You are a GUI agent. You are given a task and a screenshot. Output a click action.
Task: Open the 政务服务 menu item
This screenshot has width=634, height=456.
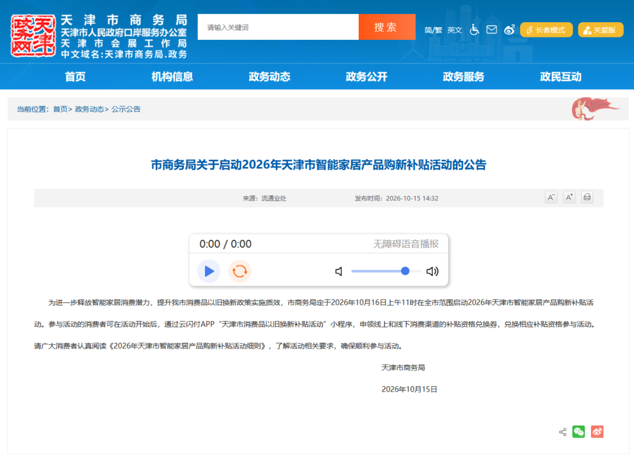(x=464, y=77)
